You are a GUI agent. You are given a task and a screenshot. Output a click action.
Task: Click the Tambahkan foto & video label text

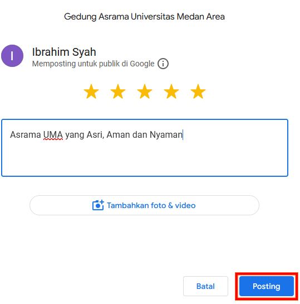(x=151, y=205)
